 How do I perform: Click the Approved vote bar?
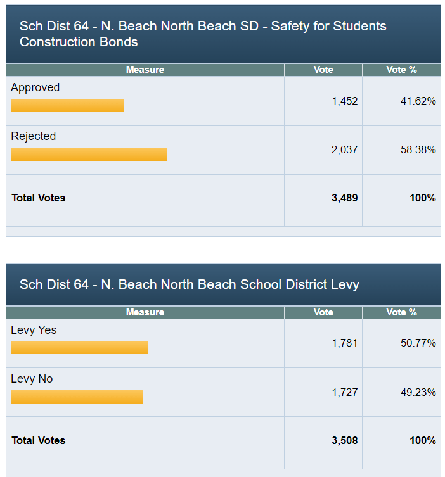pyautogui.click(x=67, y=105)
